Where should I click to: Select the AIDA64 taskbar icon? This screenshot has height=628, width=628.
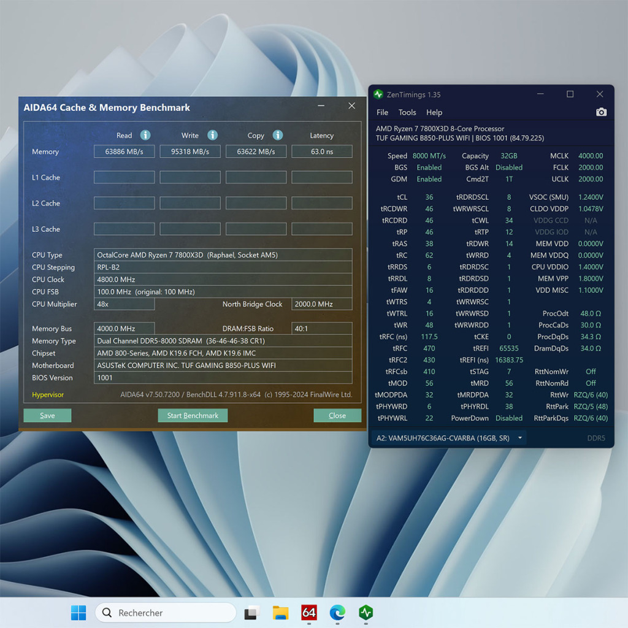tap(309, 613)
